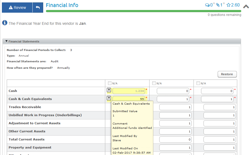Click Adjustment to Current Assets third period field
Viewport: 251px width, 155px height.
click(220, 123)
